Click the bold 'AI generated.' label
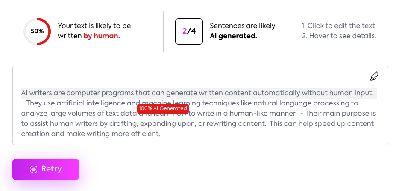Screen dimensions: 399x191 pyautogui.click(x=233, y=36)
